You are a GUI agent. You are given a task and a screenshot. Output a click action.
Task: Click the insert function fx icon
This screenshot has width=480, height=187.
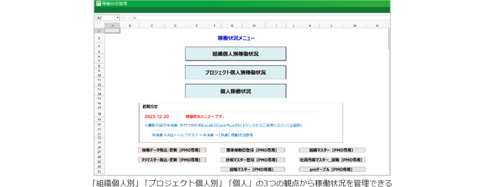tap(134, 18)
